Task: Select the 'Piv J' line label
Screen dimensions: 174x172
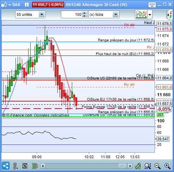Action: click(x=150, y=47)
